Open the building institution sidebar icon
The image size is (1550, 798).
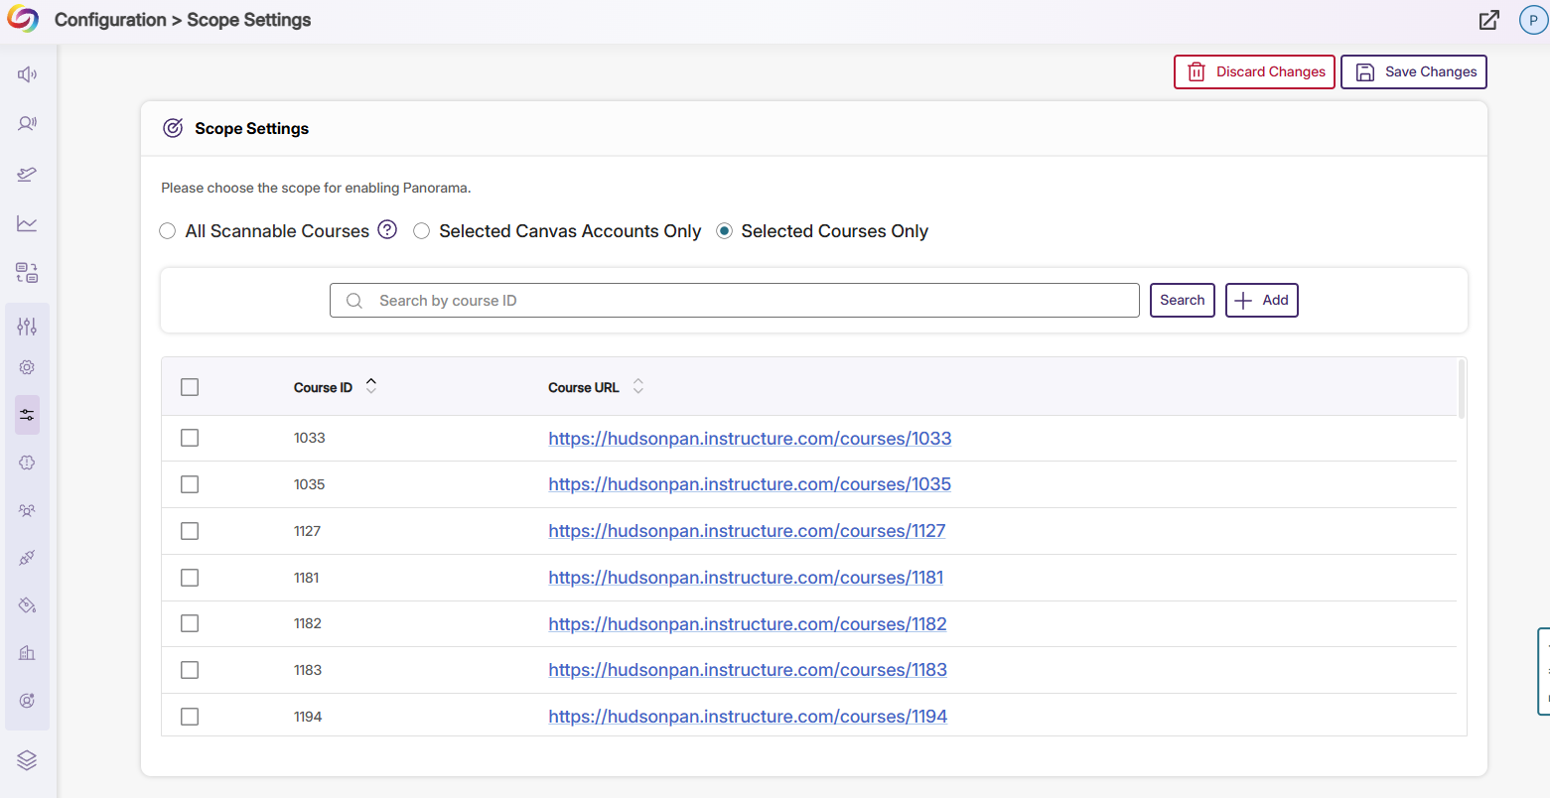point(27,653)
